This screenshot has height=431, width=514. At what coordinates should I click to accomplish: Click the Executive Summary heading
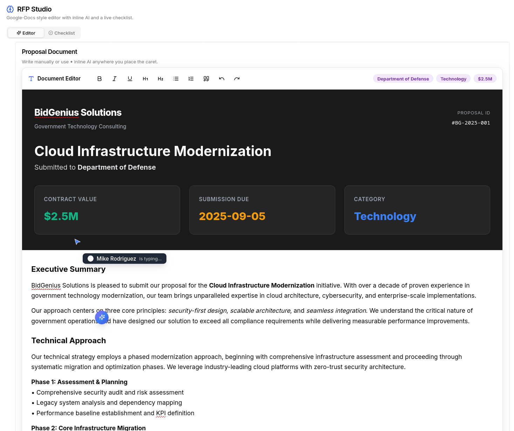pyautogui.click(x=68, y=269)
